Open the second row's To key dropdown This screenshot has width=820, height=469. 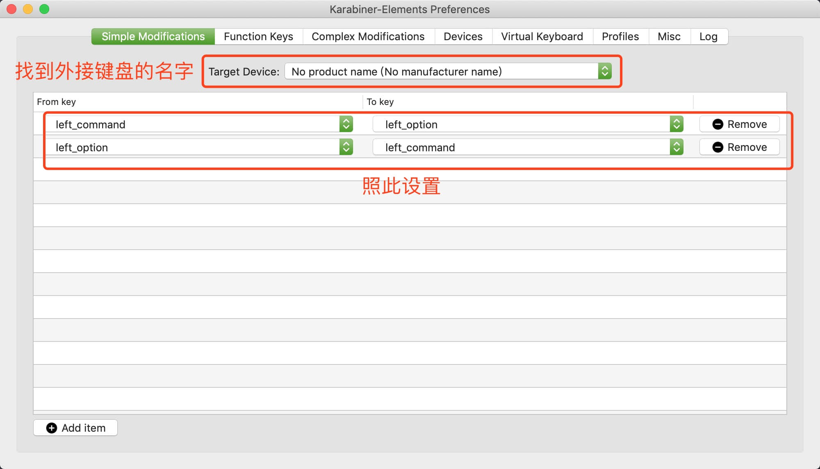[528, 147]
